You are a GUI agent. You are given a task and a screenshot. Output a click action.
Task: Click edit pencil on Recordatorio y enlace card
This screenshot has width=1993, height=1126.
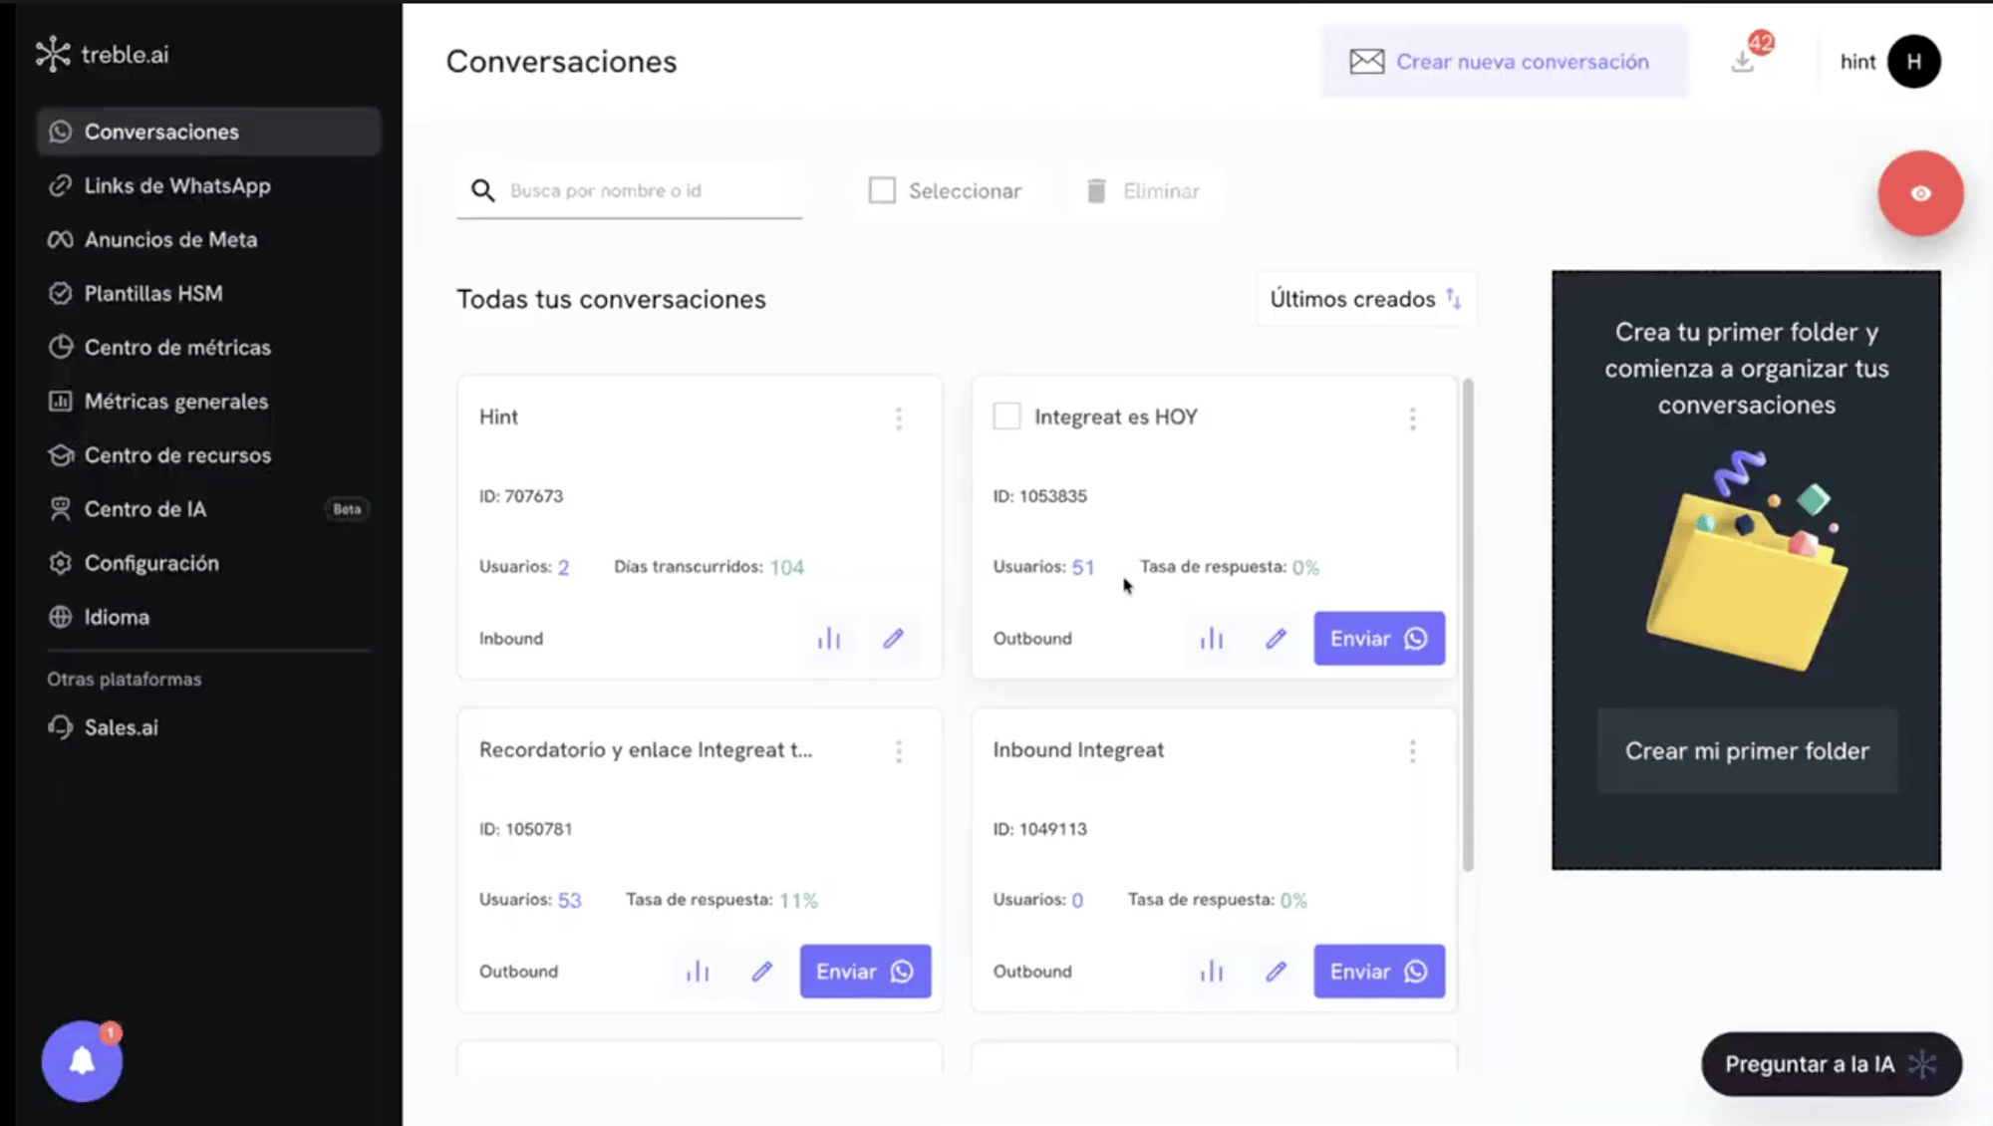coord(762,972)
